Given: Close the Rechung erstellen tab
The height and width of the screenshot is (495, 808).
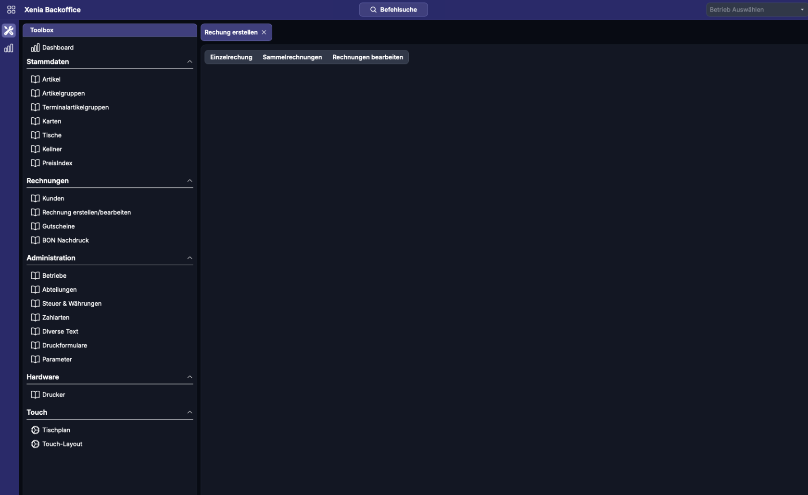Looking at the screenshot, I should [x=264, y=32].
